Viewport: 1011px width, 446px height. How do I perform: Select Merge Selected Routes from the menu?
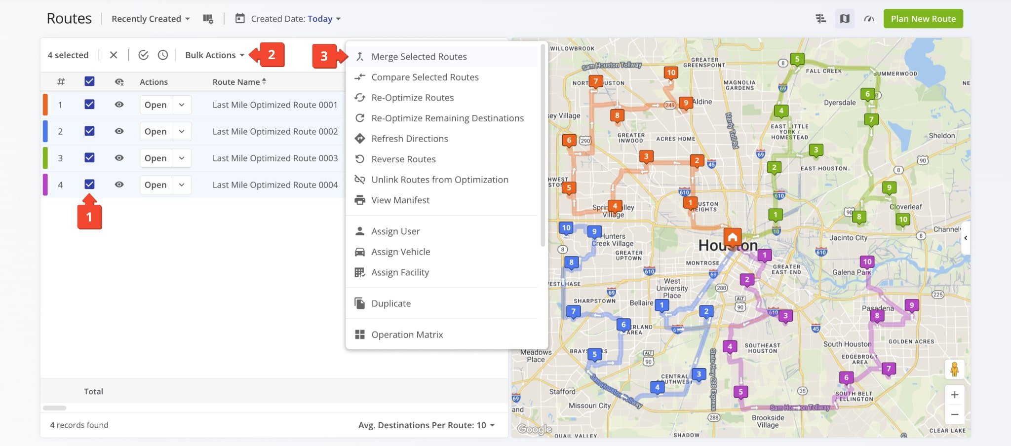pos(419,56)
